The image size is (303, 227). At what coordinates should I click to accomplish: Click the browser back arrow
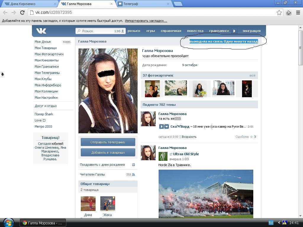pos(5,12)
